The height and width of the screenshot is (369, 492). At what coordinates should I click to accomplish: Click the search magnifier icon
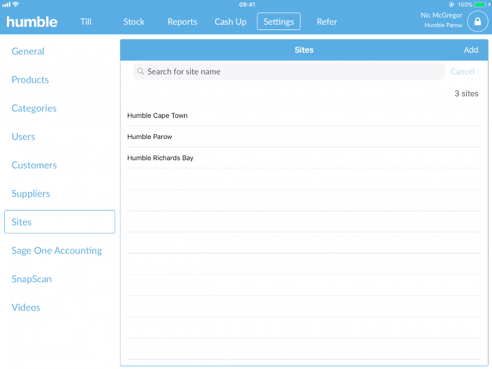[141, 72]
